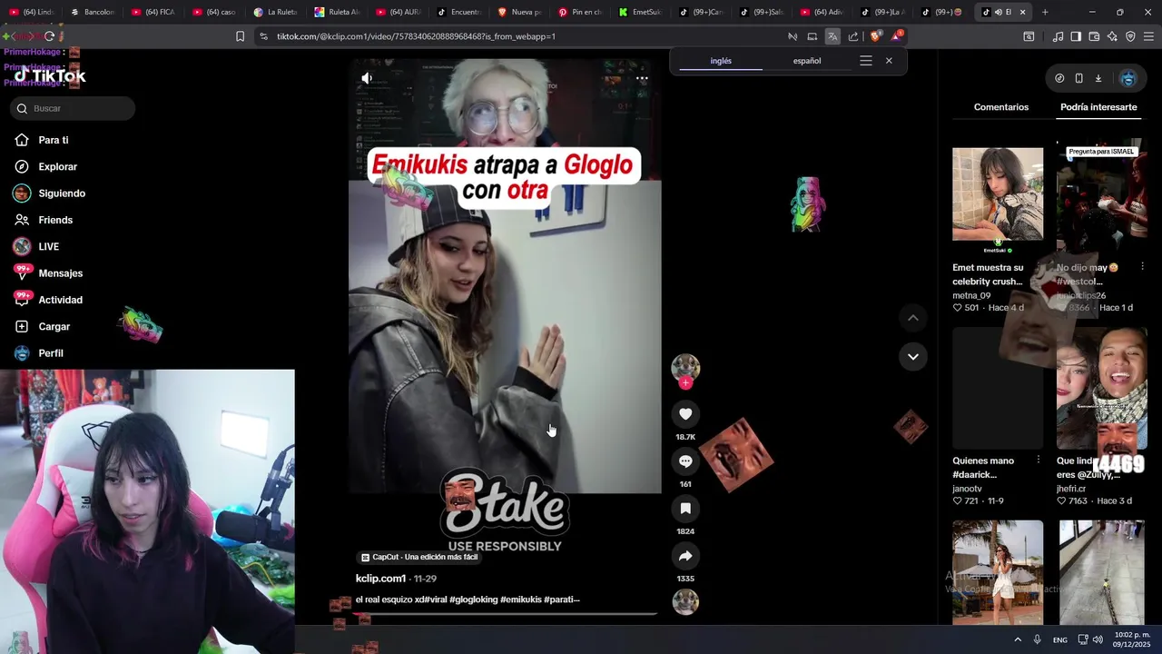The image size is (1162, 654).
Task: Select español in translate popup
Action: (807, 61)
